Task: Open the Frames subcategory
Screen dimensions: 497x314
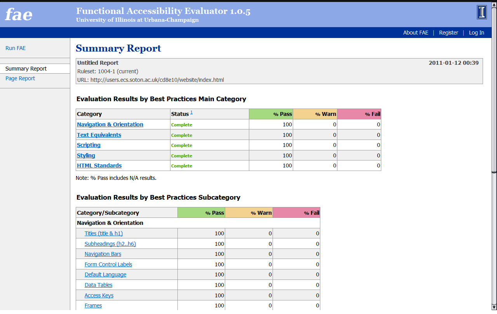Action: point(93,305)
